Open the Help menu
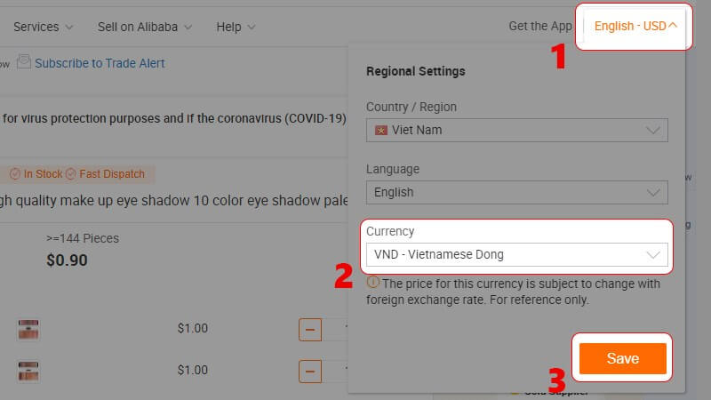Image resolution: width=711 pixels, height=400 pixels. tap(236, 28)
